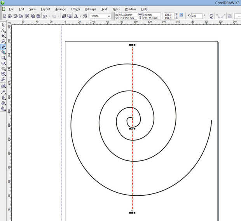This screenshot has height=221, width=241.
Task: Choose the Rectangle tool
Action: pos(3,57)
